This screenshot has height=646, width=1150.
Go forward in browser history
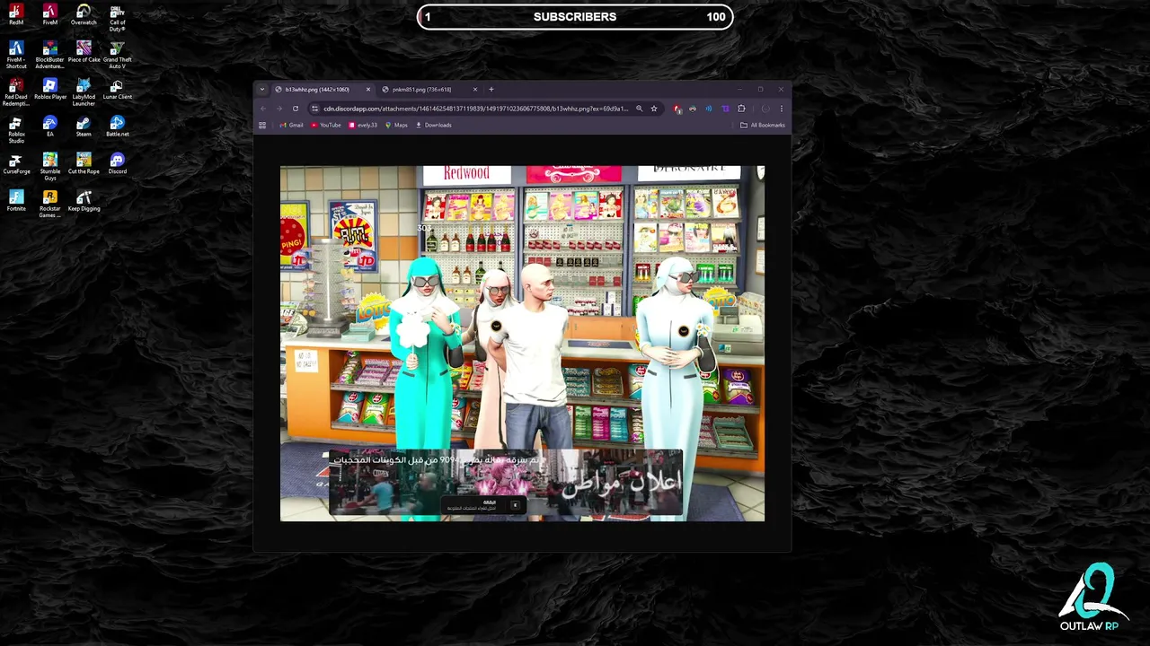click(x=279, y=109)
